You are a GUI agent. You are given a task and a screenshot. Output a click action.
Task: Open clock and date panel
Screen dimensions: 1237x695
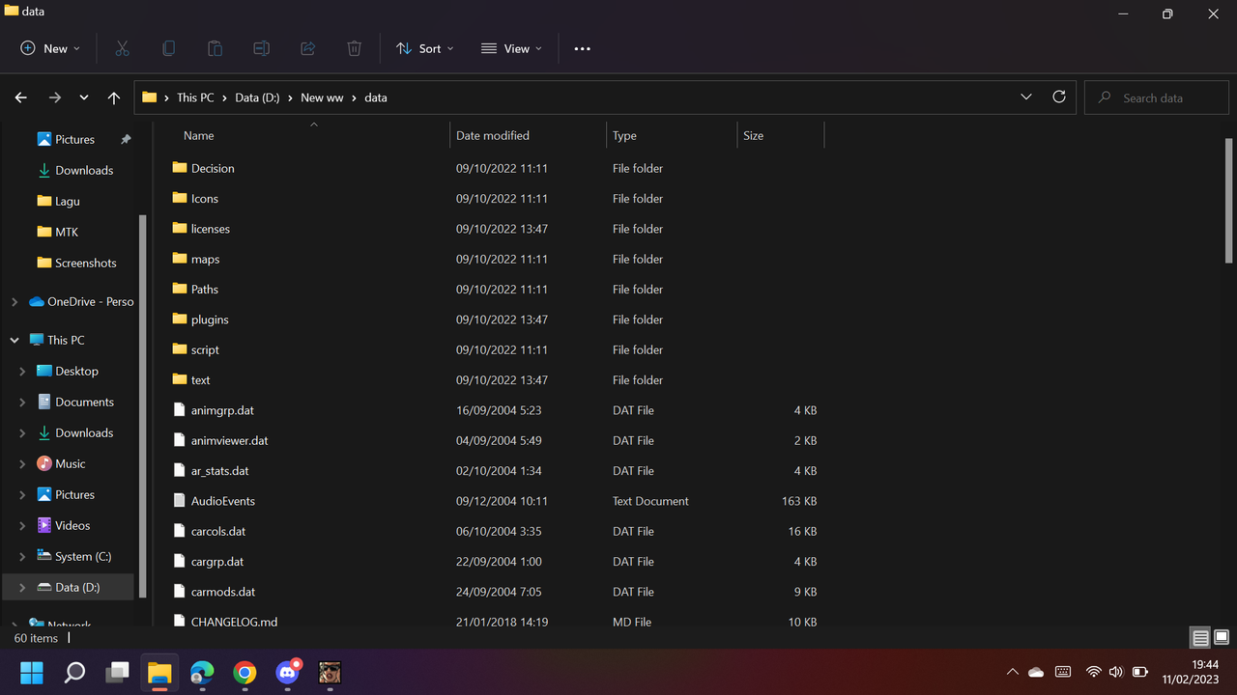point(1192,672)
